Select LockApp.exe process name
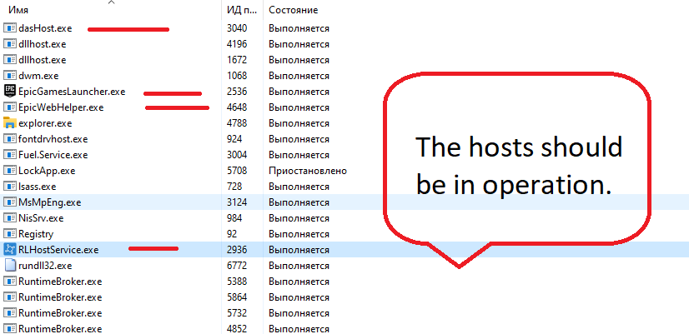The image size is (689, 334). (47, 171)
